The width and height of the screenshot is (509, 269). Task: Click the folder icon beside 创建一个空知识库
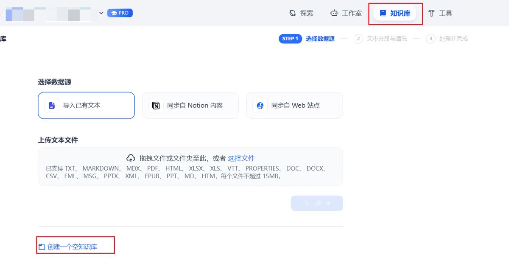pos(42,245)
